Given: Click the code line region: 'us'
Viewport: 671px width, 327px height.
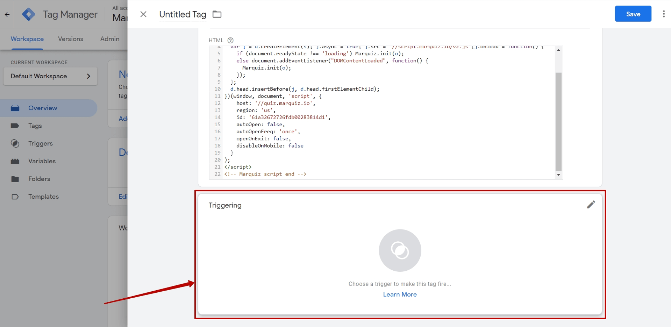Looking at the screenshot, I should [256, 110].
